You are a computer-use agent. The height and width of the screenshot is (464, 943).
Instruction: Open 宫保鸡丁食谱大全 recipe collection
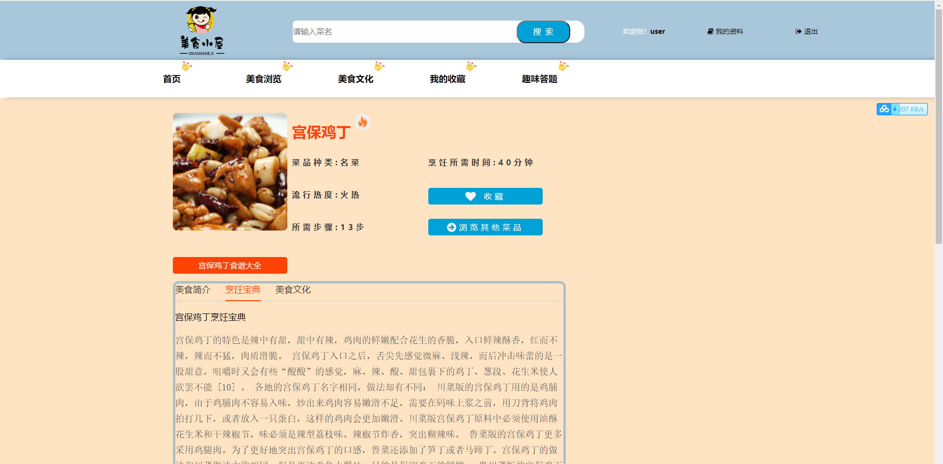point(229,265)
